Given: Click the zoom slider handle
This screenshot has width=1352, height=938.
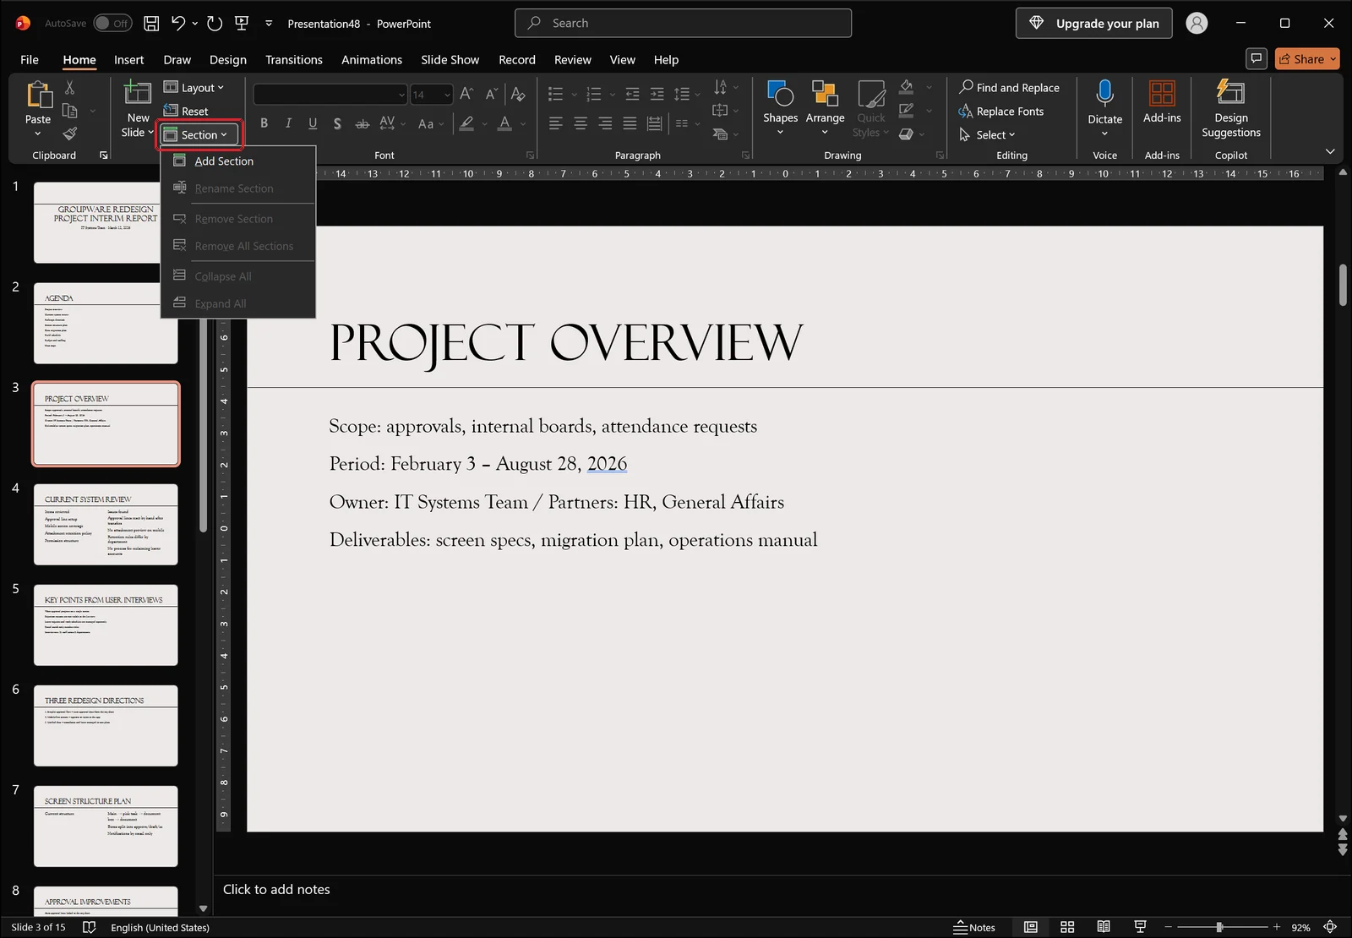Looking at the screenshot, I should tap(1219, 927).
